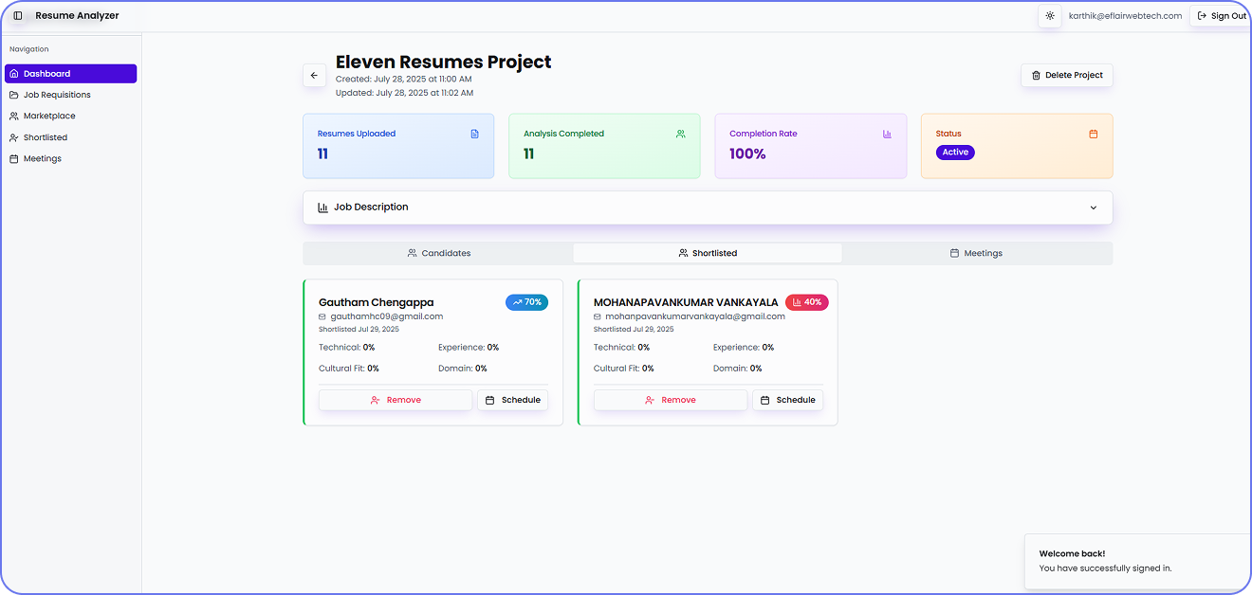Click the 100% Completion Rate value
The height and width of the screenshot is (595, 1252).
[x=747, y=153]
